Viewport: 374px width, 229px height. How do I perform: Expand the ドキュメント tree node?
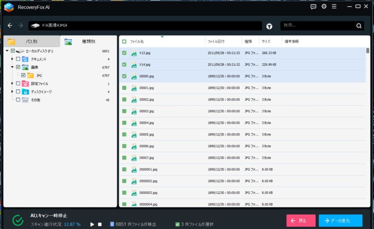(x=12, y=59)
